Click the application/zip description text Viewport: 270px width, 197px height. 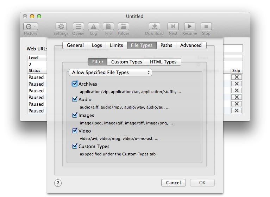(130, 92)
